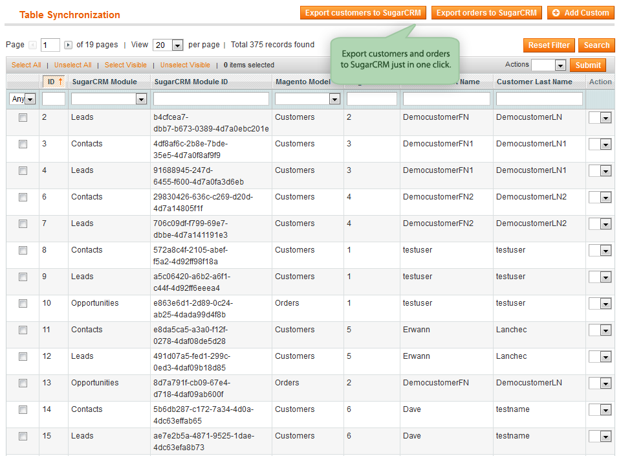This screenshot has height=456, width=621.
Task: Tick the checkbox for row ID 2
Action: tap(23, 118)
